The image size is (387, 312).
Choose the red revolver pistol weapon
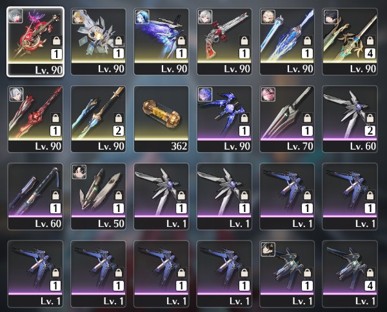coord(224,42)
